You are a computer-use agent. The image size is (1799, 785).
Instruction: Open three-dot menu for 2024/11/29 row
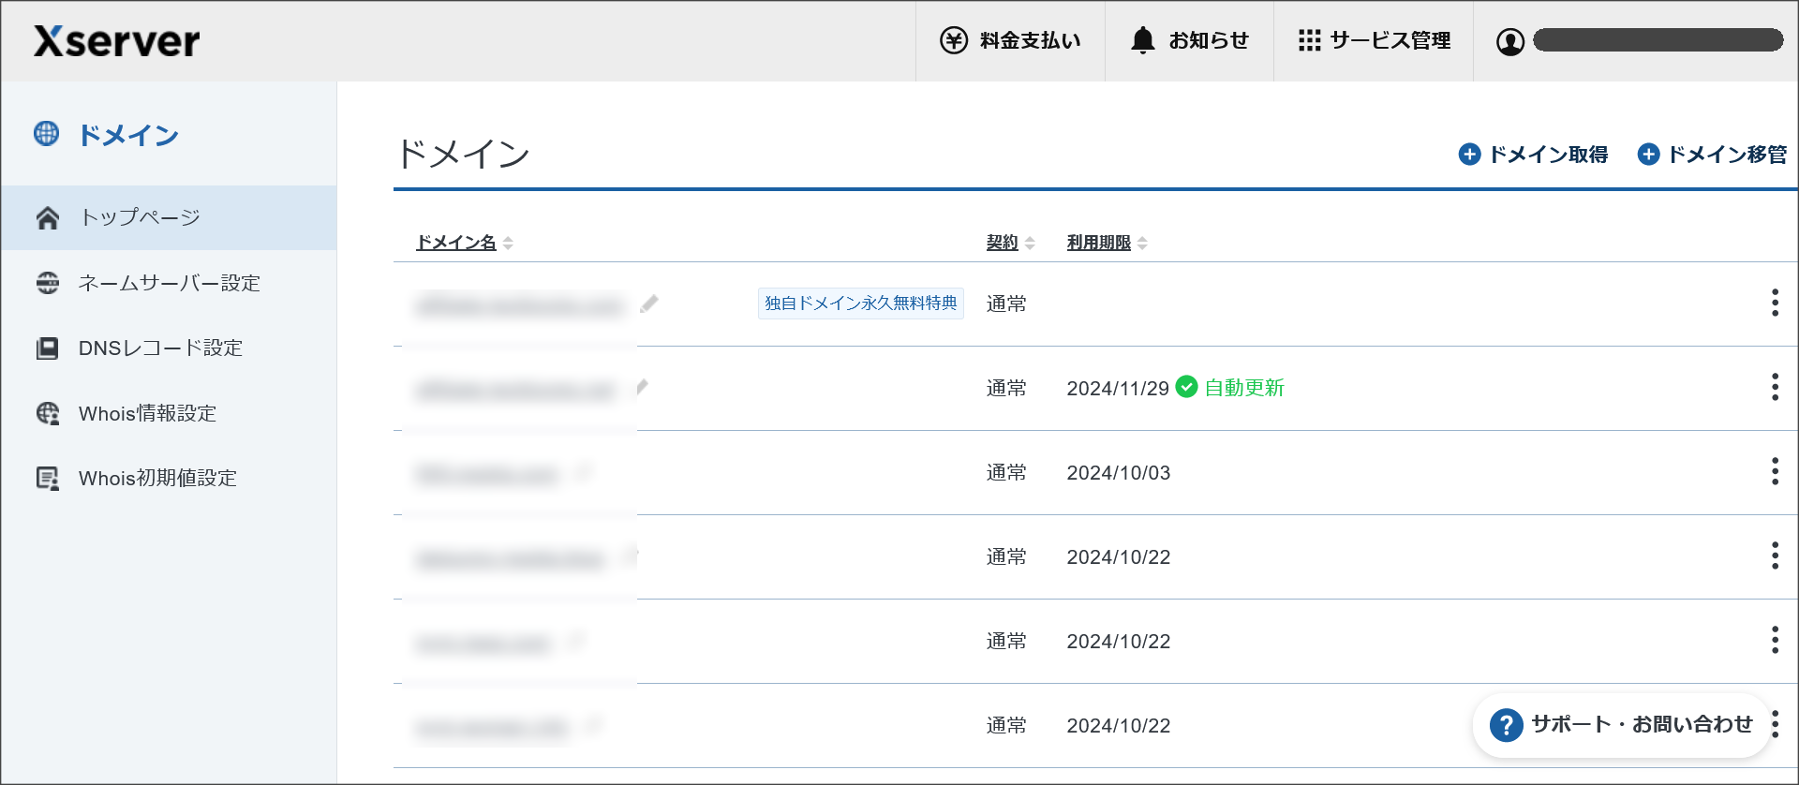tap(1775, 387)
